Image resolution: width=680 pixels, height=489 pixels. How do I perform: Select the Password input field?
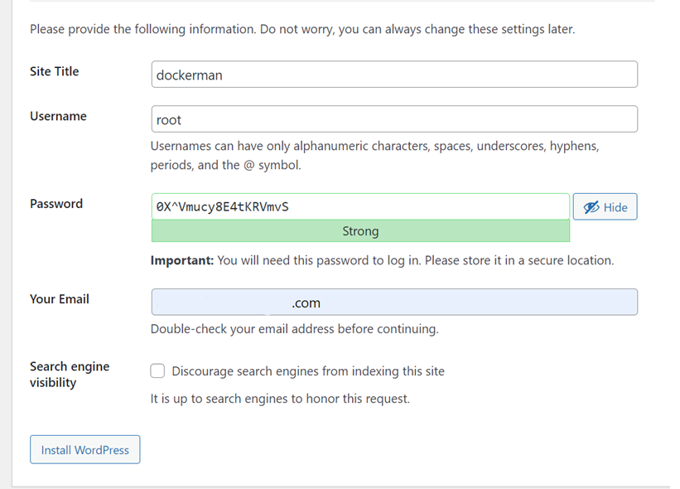point(360,206)
